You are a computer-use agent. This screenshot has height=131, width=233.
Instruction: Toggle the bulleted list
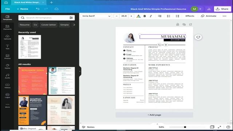pos(169,16)
